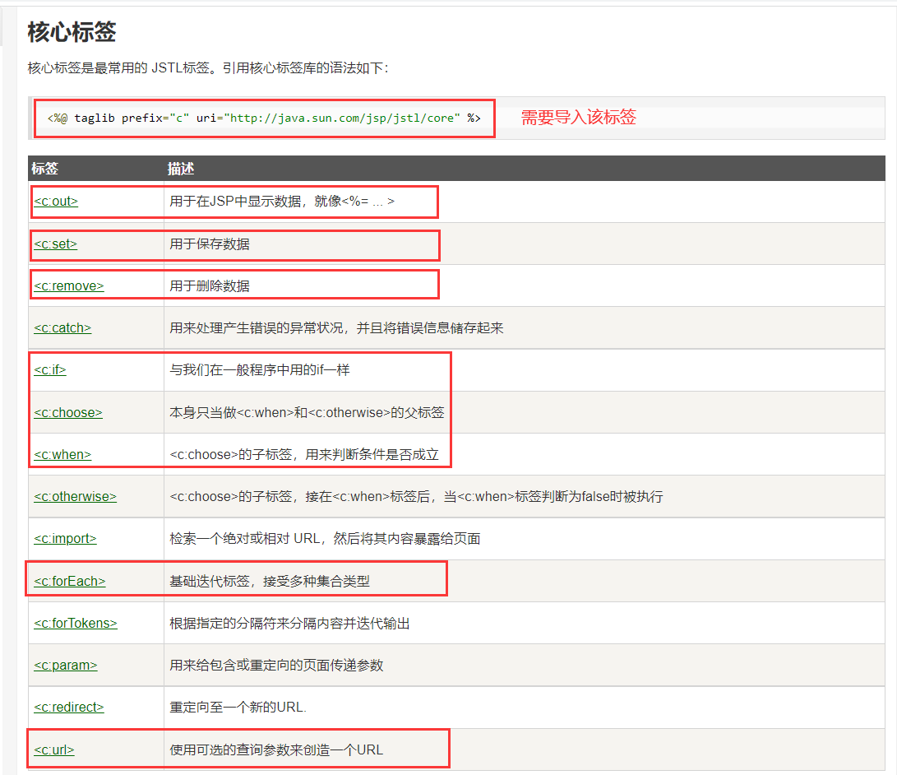
Task: Open the <c:redirect> tag link
Action: 68,707
